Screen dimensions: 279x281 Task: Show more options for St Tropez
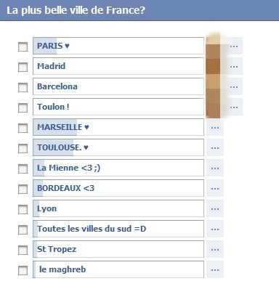pos(215,249)
